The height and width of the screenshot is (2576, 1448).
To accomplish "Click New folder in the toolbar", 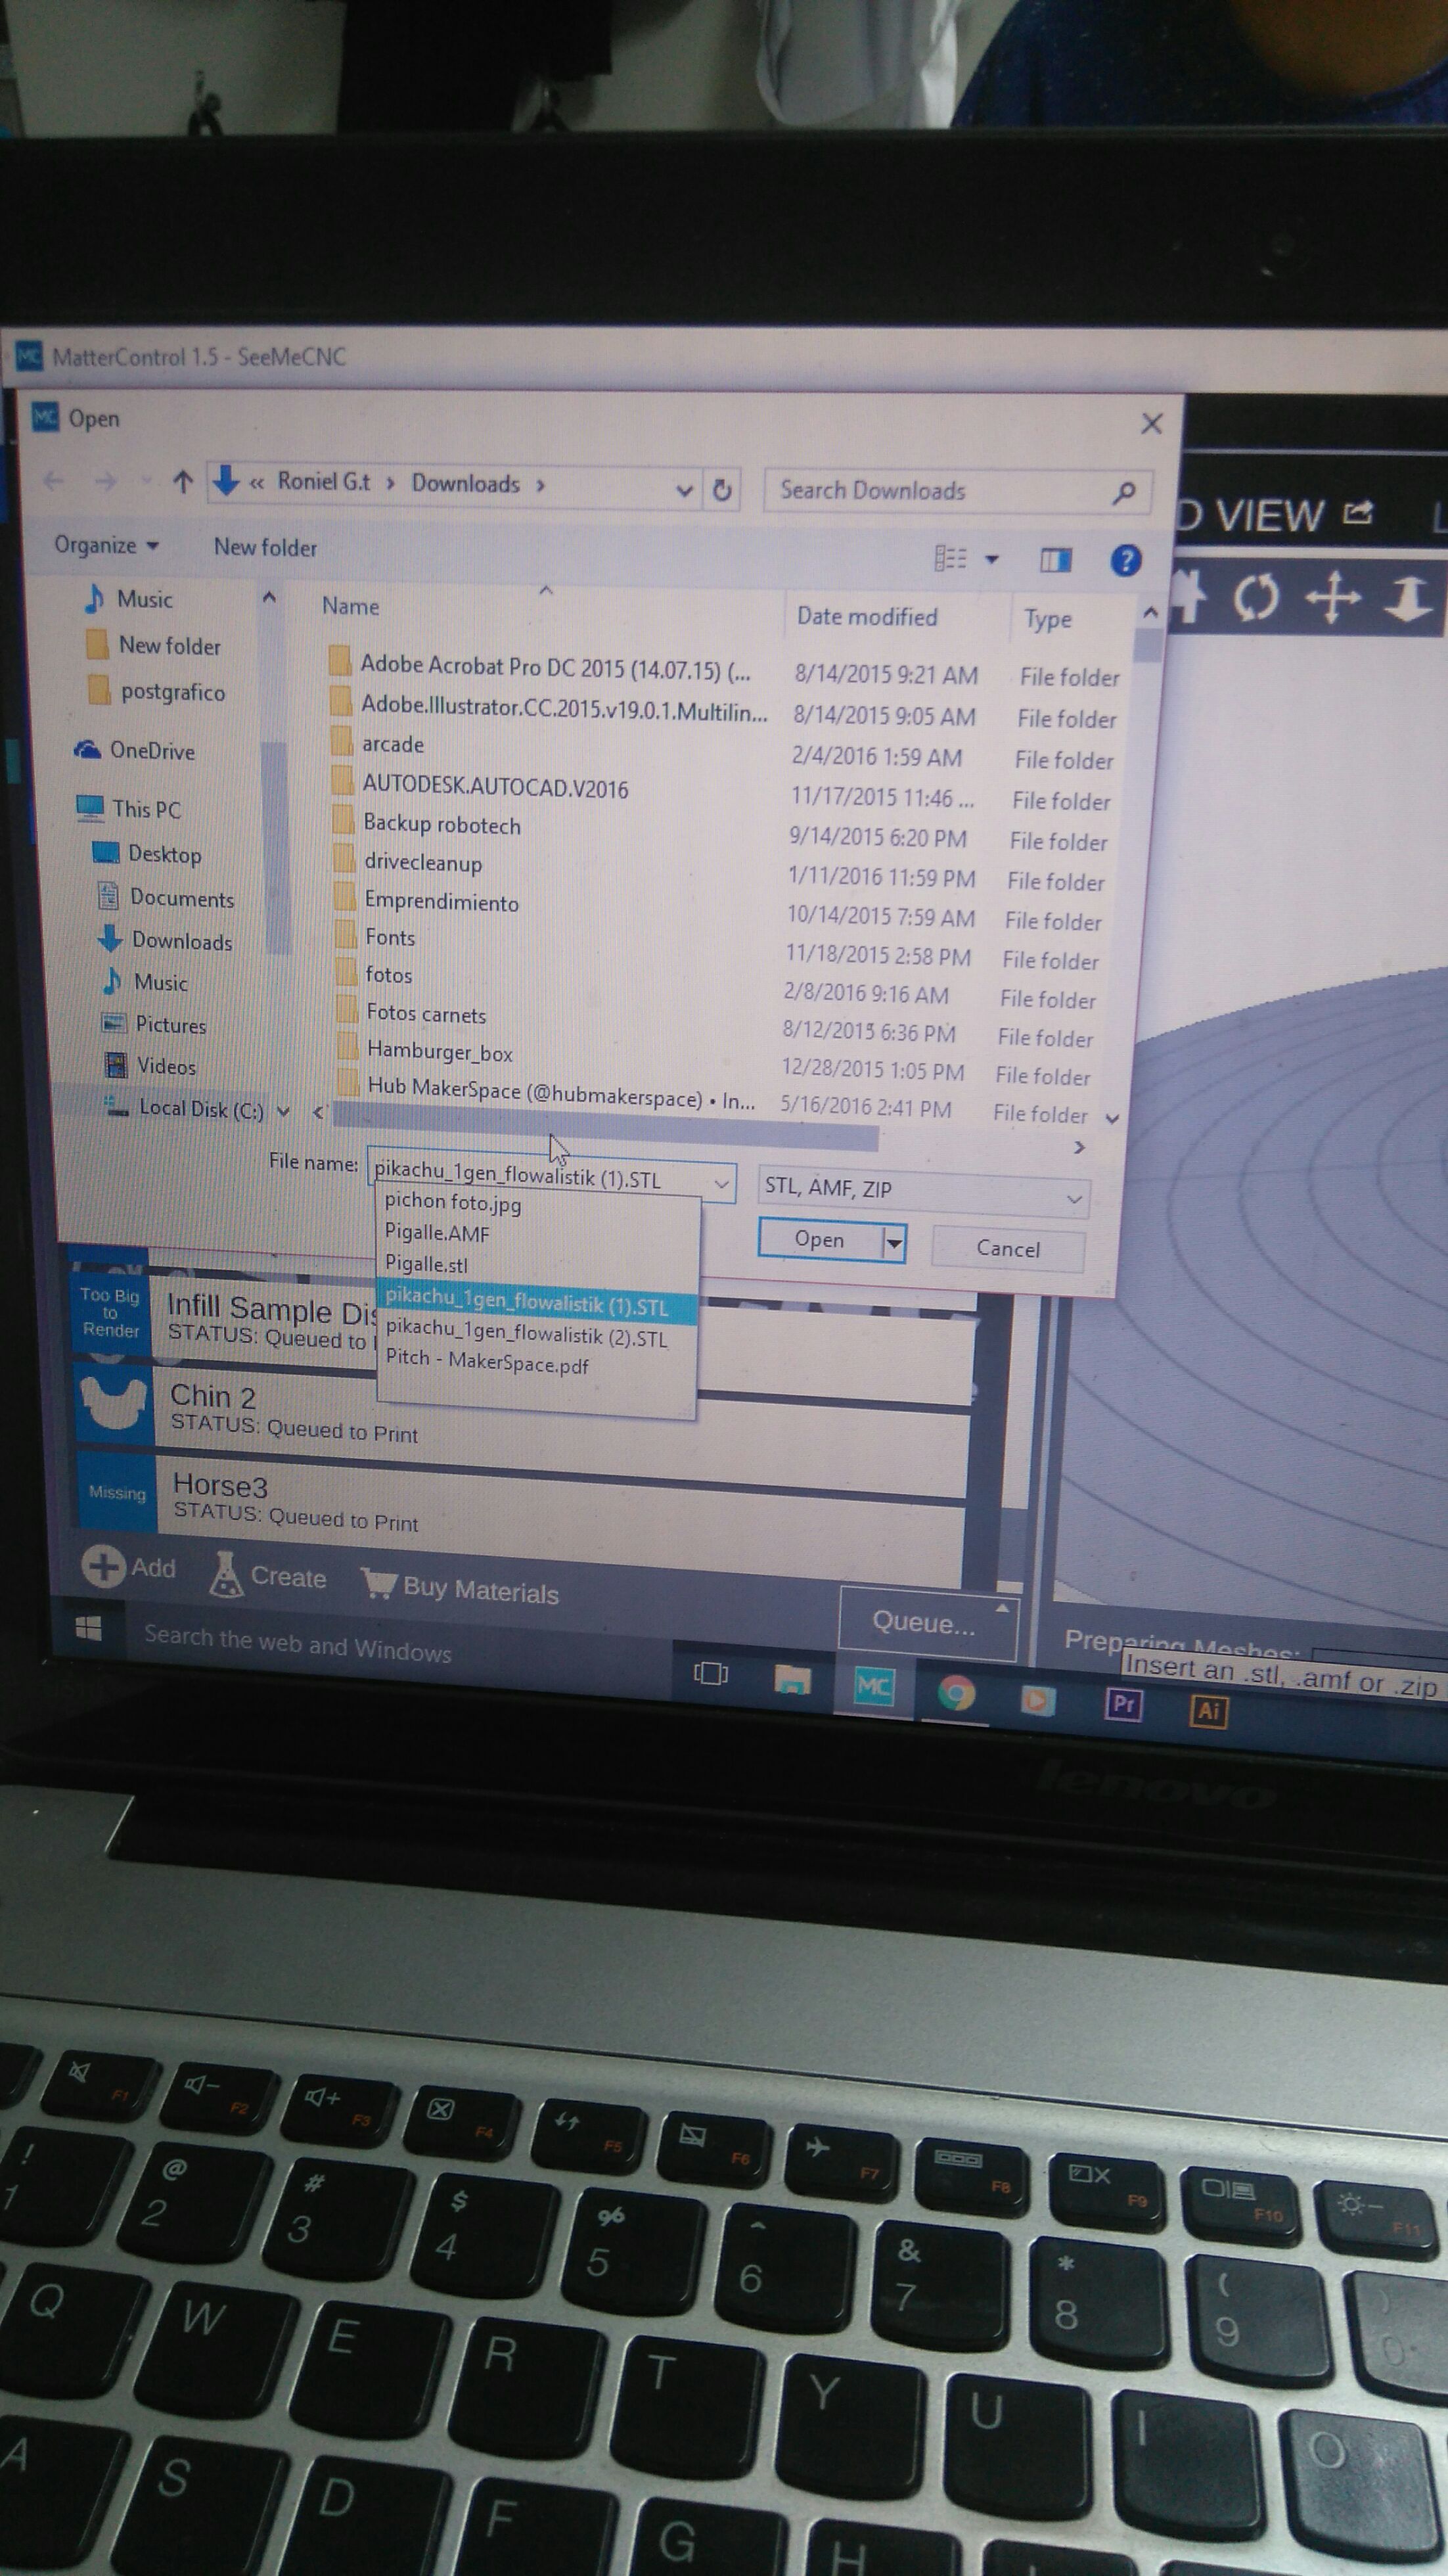I will (x=265, y=547).
